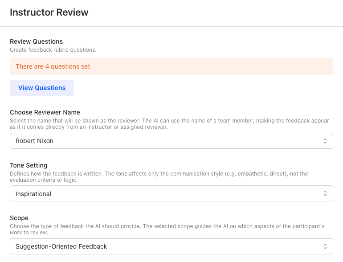Click the scope description paragraph

coord(167,229)
